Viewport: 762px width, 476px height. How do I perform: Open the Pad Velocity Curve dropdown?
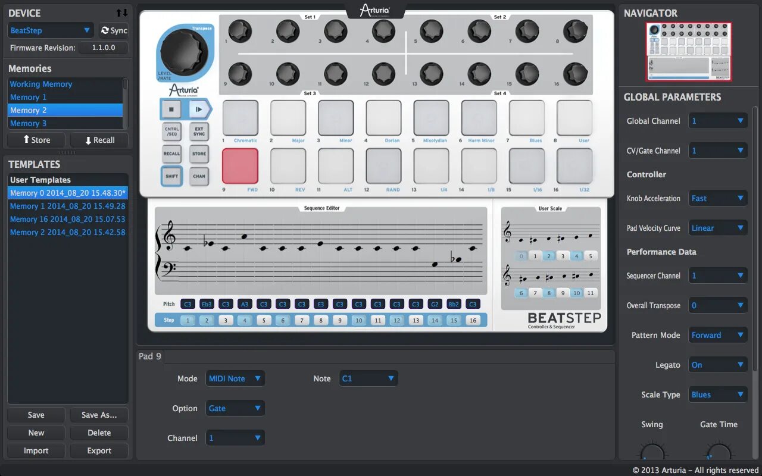718,228
